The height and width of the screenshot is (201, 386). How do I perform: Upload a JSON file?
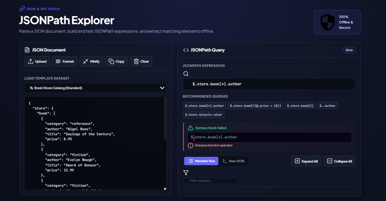37,61
